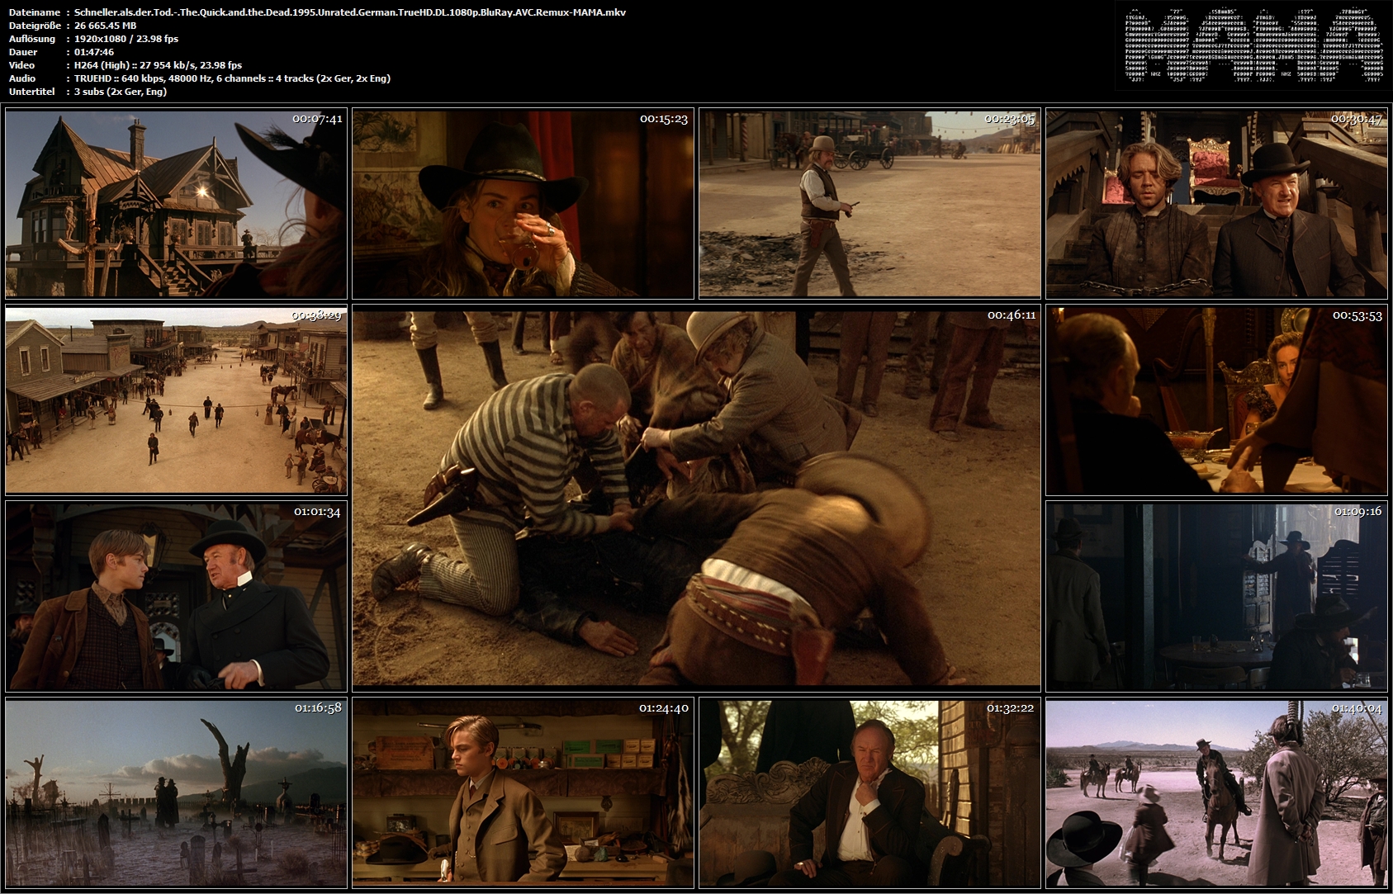Click the Untertitel label
Screen dimensions: 1393x894
[x=32, y=92]
